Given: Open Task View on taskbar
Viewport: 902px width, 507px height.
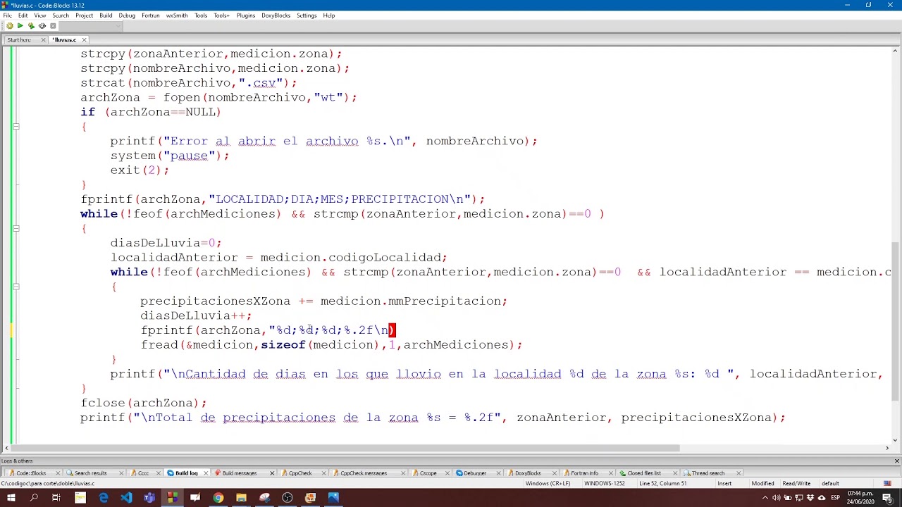Looking at the screenshot, I should pos(56,499).
